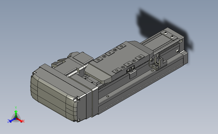Image resolution: width=218 pixels, height=134 pixels.
Task: Click the green Y axis arrow of the triad
Action: (x=16, y=114)
